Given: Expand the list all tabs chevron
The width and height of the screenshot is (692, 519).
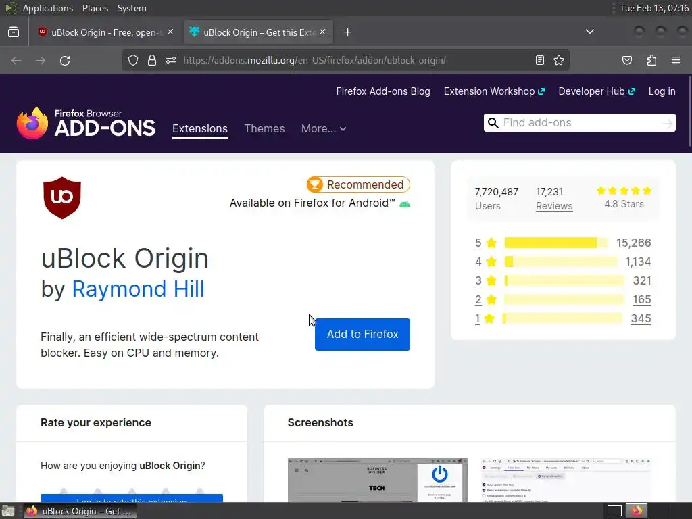Looking at the screenshot, I should pos(589,32).
